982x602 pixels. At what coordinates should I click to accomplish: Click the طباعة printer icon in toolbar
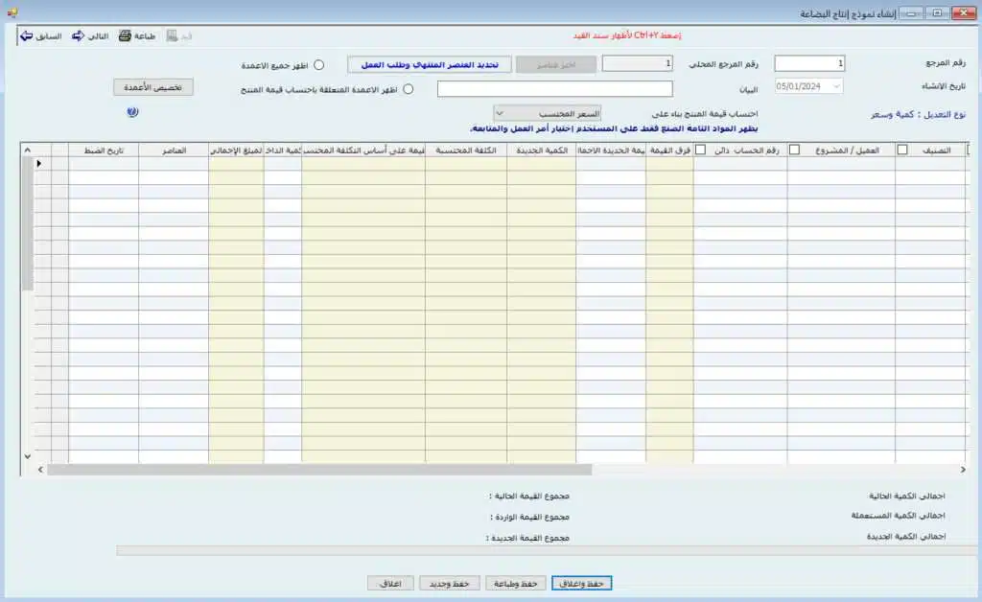click(x=125, y=36)
